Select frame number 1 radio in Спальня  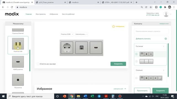pyautogui.click(x=136, y=78)
